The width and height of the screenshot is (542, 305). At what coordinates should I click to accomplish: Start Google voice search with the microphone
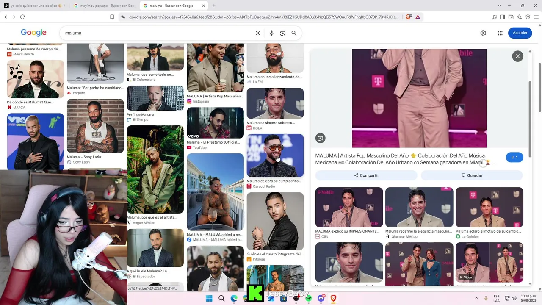[x=271, y=33]
